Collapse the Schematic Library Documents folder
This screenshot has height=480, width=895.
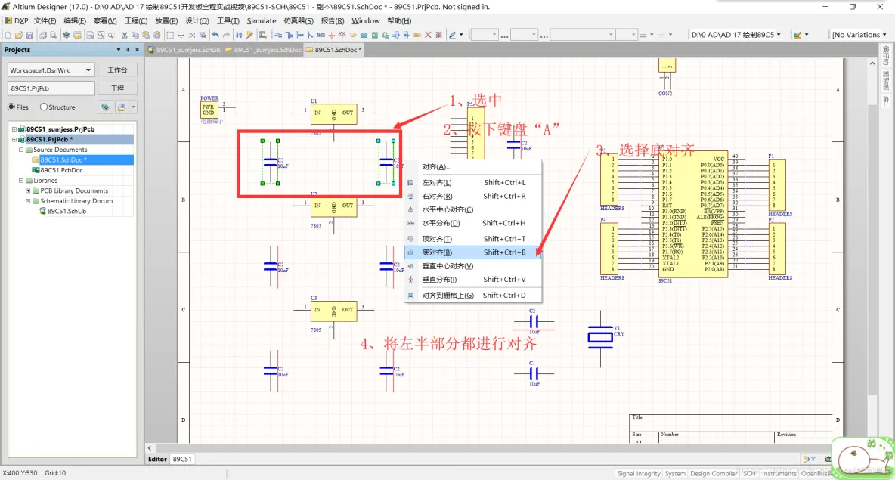[x=28, y=201]
